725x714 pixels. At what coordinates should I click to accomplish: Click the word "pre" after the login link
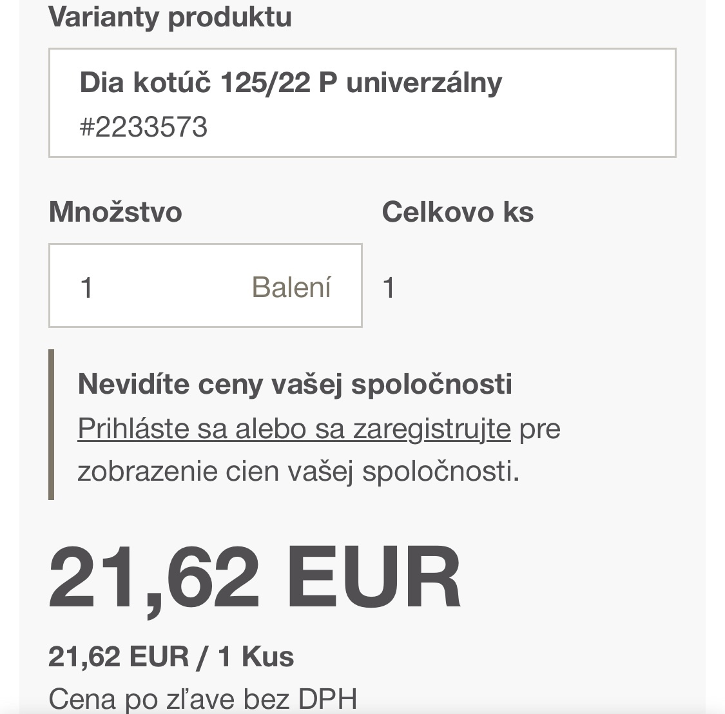pos(540,429)
